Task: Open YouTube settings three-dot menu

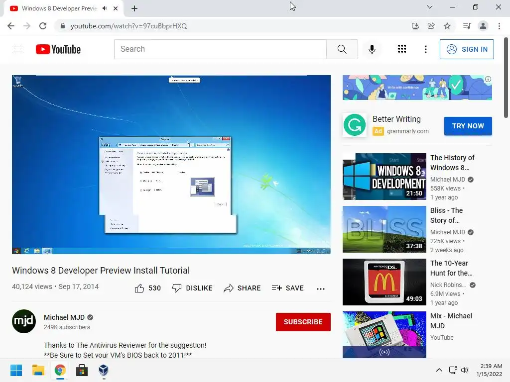Action: pos(425,49)
